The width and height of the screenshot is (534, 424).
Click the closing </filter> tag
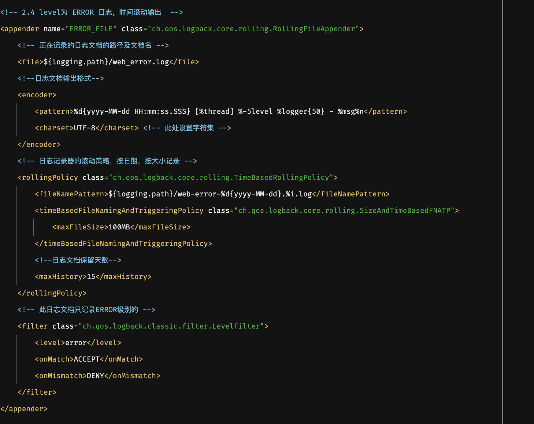tap(37, 392)
